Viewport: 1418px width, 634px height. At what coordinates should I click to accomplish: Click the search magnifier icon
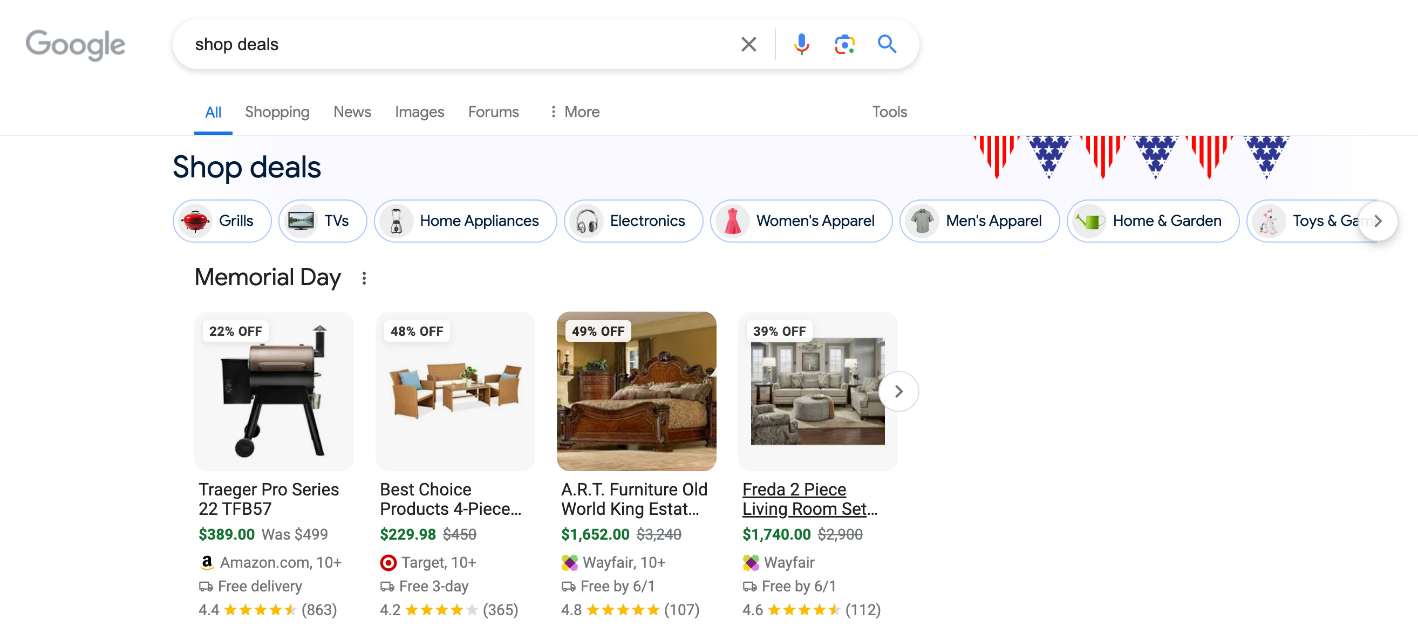pyautogui.click(x=887, y=44)
